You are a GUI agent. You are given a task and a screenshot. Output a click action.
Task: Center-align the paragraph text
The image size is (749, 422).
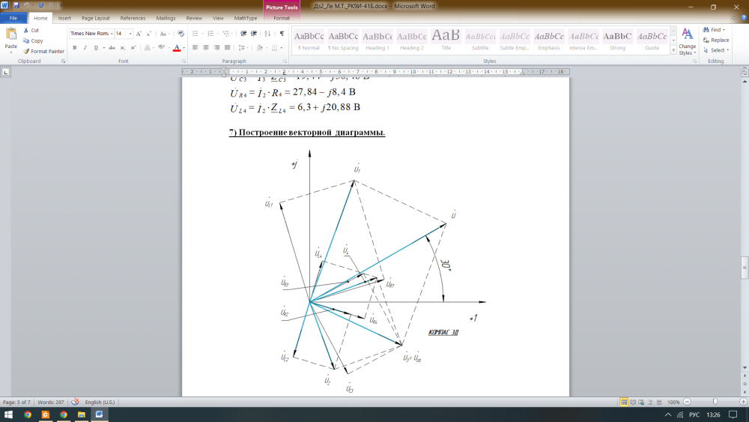[x=206, y=47]
